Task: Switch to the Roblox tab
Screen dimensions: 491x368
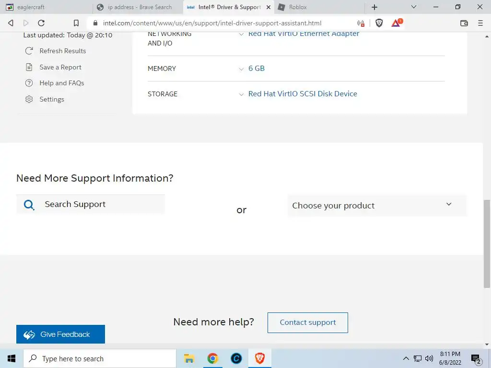Action: [319, 7]
